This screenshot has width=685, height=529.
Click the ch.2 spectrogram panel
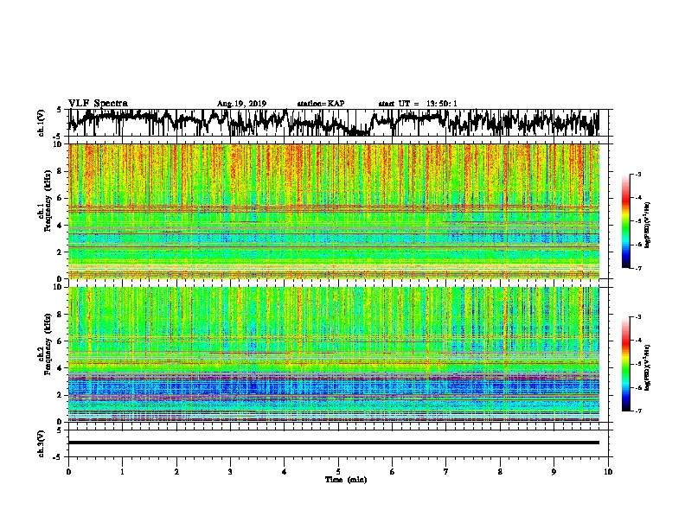coord(333,354)
